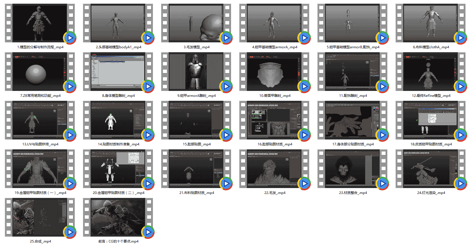The image size is (470, 251).
Task: Click file name 19.金属铠甲贴图材质（一）_.mp4
Action: tap(40, 193)
